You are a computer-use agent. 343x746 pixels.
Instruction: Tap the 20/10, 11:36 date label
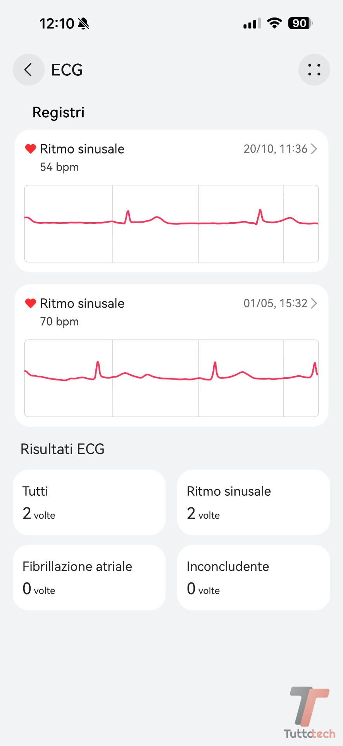(x=275, y=149)
